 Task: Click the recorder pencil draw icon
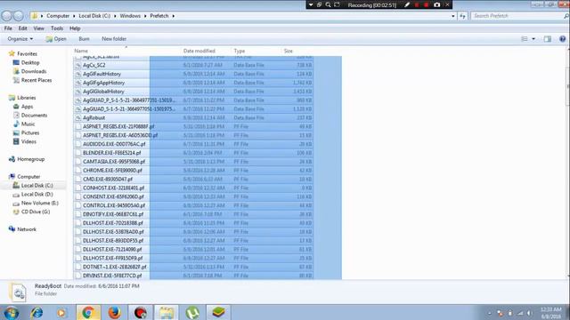point(407,4)
